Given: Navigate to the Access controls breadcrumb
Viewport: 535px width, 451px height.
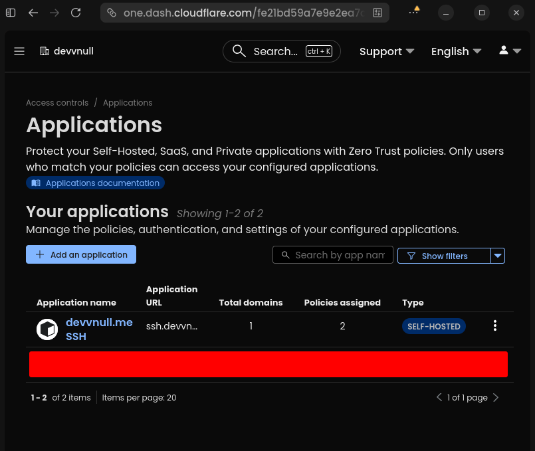Looking at the screenshot, I should tap(57, 102).
